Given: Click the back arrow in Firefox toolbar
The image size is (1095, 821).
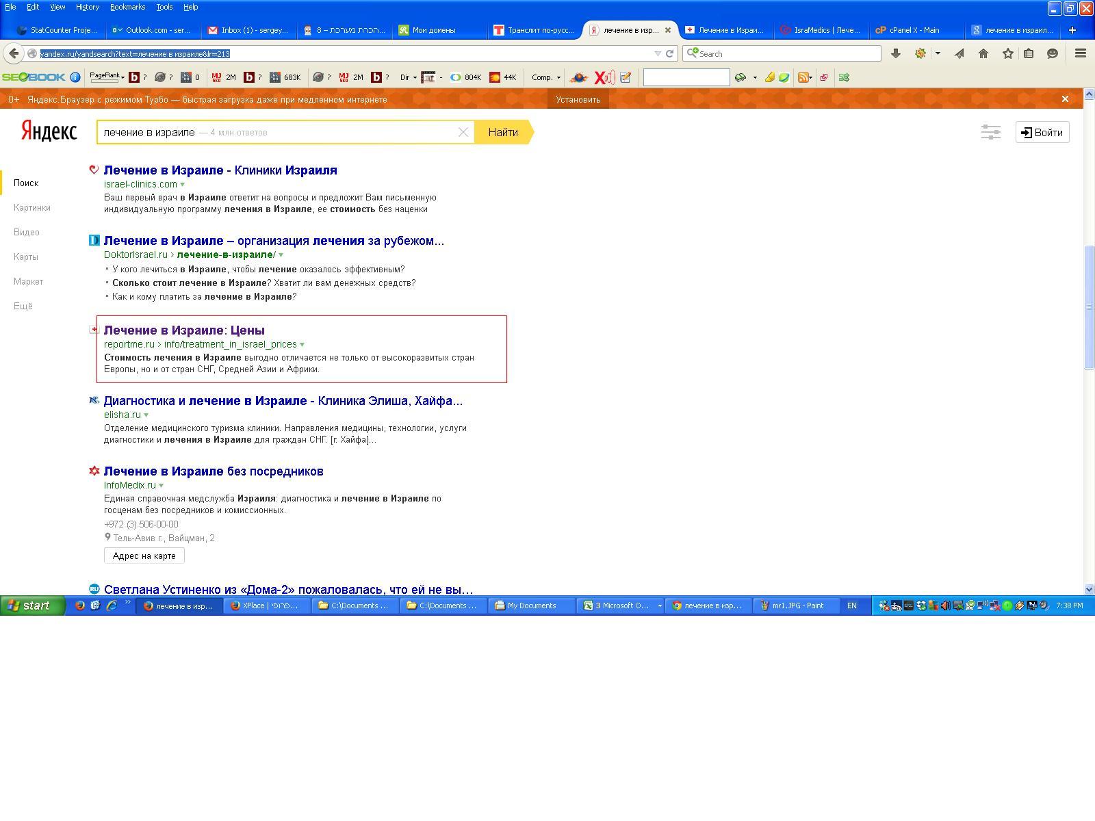Looking at the screenshot, I should click(x=14, y=53).
